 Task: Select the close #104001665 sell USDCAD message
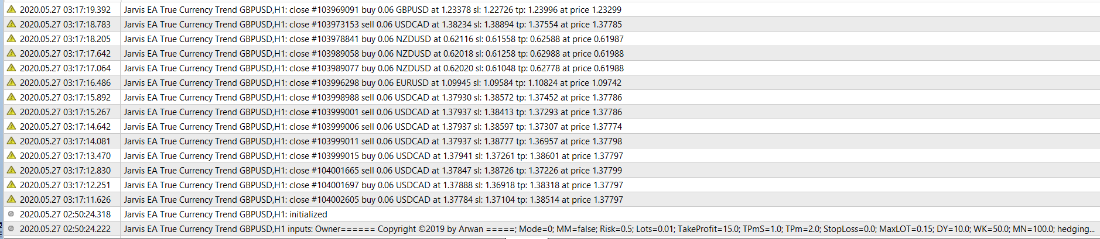(x=373, y=171)
